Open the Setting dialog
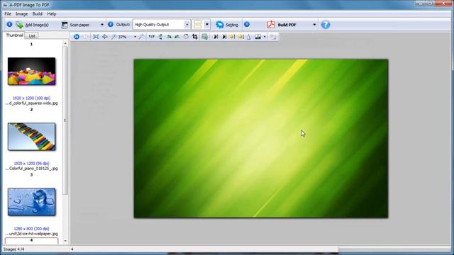454x255 pixels. pos(227,25)
